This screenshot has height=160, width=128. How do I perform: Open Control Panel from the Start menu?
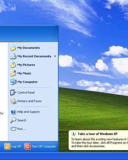click(x=26, y=92)
